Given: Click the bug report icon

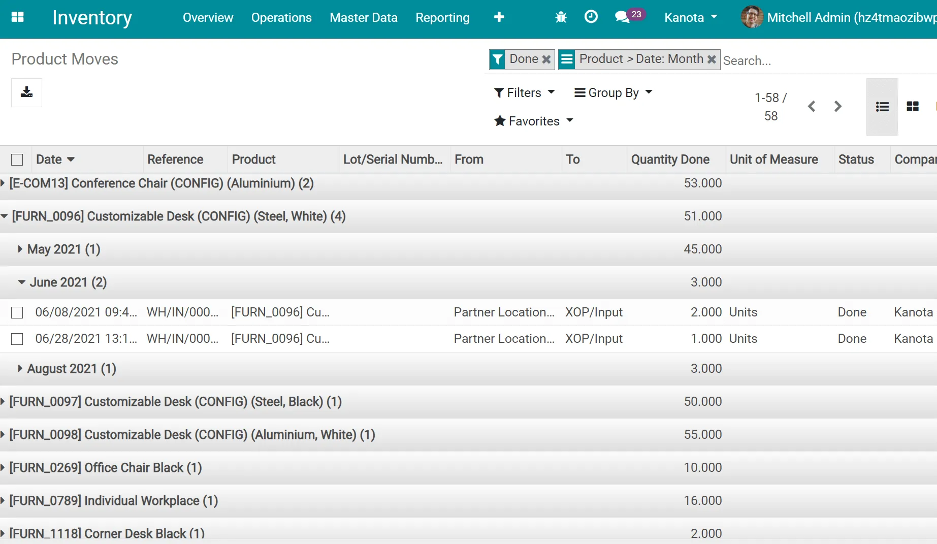Looking at the screenshot, I should [560, 17].
